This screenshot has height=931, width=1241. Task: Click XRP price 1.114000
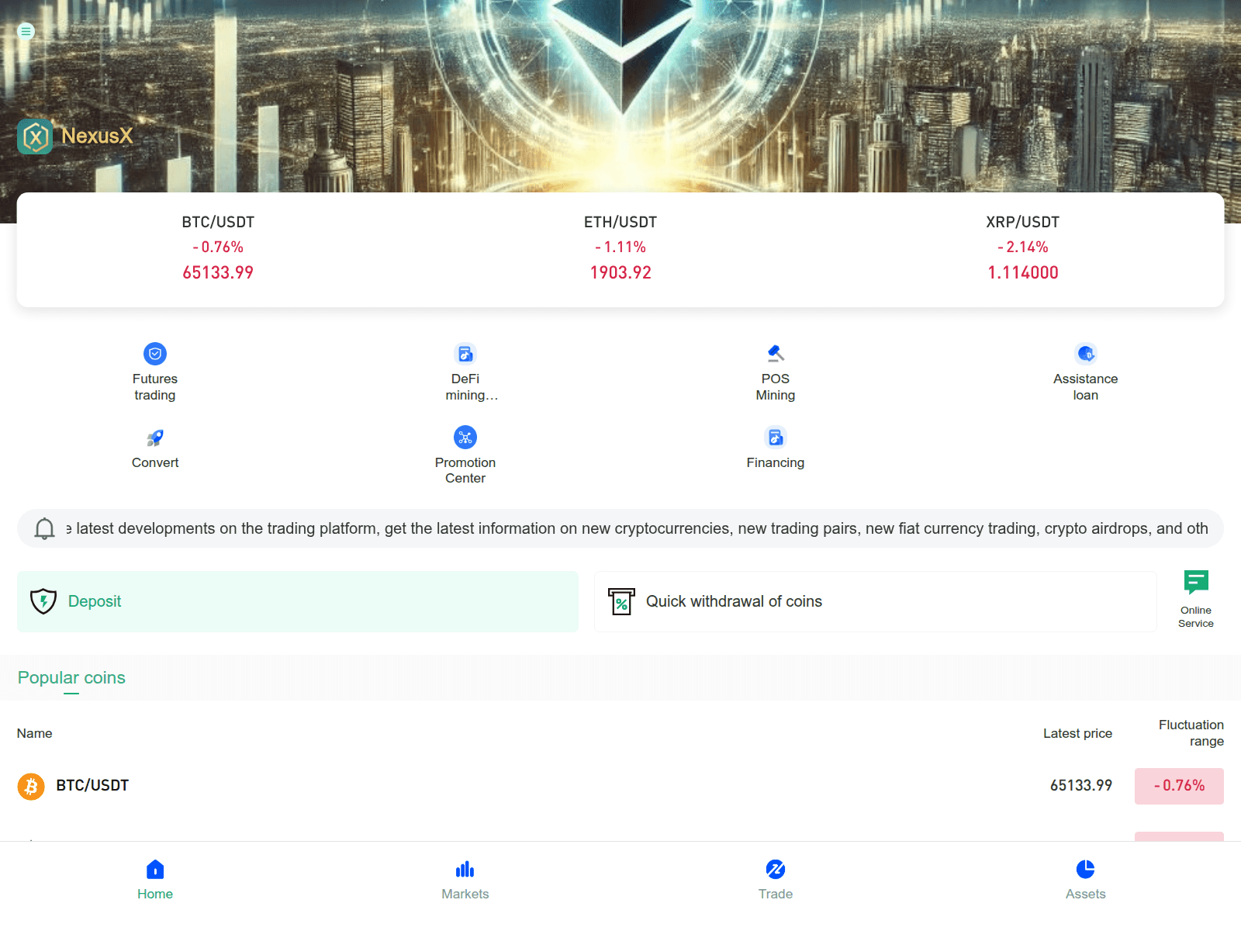pyautogui.click(x=1023, y=273)
